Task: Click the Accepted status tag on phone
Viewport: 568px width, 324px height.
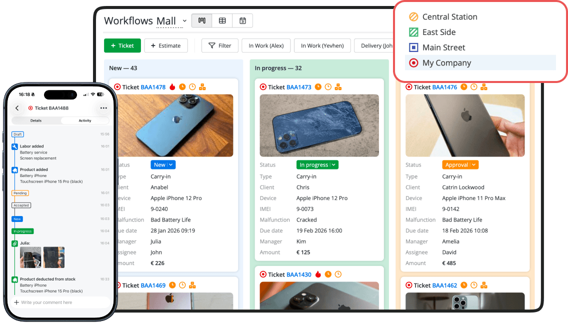Action: tap(21, 205)
